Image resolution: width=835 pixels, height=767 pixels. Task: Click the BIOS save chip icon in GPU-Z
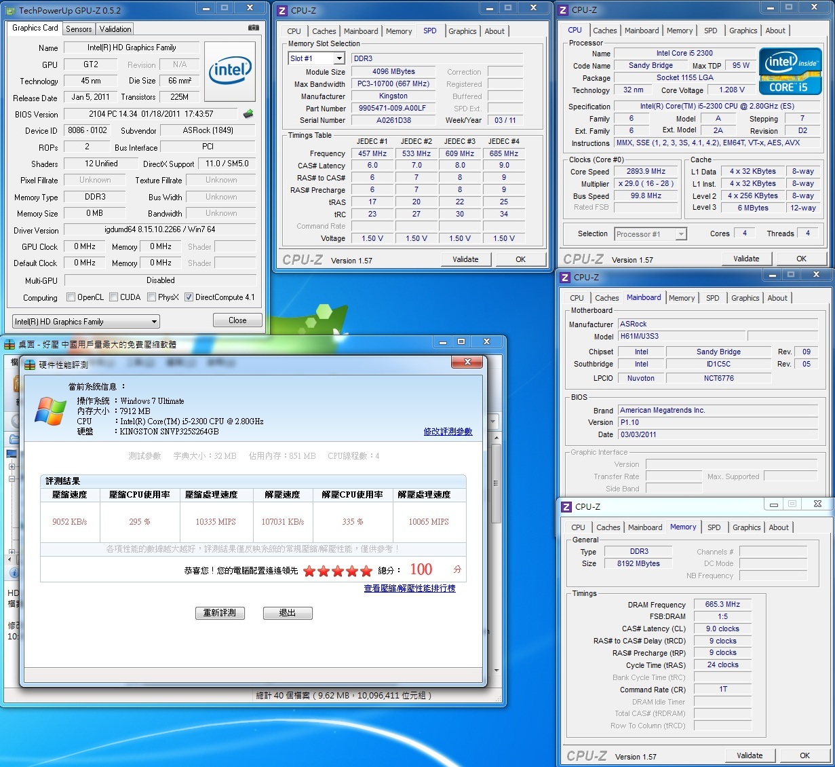click(248, 114)
